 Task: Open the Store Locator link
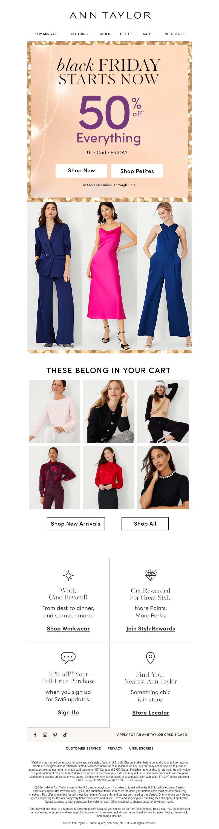(x=151, y=713)
